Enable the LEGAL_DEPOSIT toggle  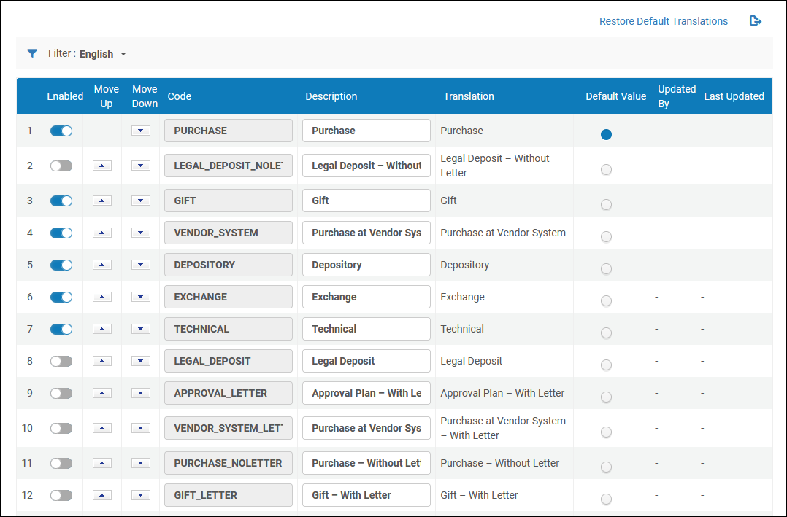pos(61,362)
